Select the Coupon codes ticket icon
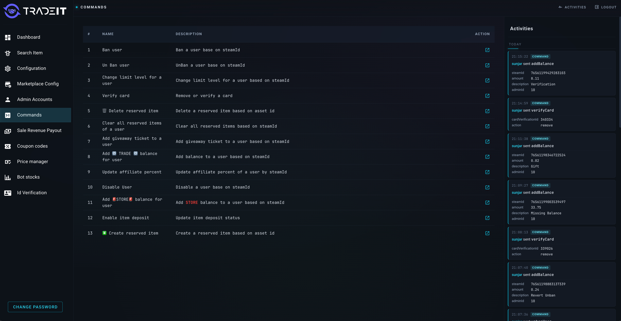Screen dimensions: 621x321 click(x=7, y=146)
